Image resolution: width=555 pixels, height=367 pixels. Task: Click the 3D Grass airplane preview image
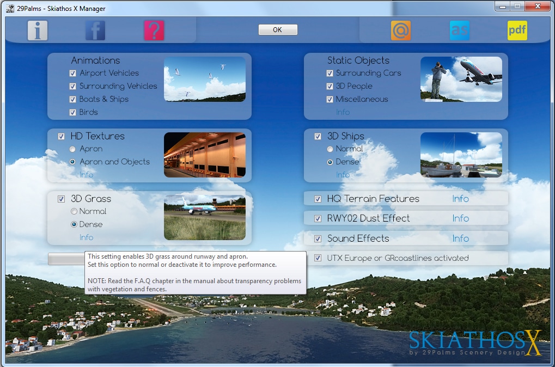click(204, 217)
